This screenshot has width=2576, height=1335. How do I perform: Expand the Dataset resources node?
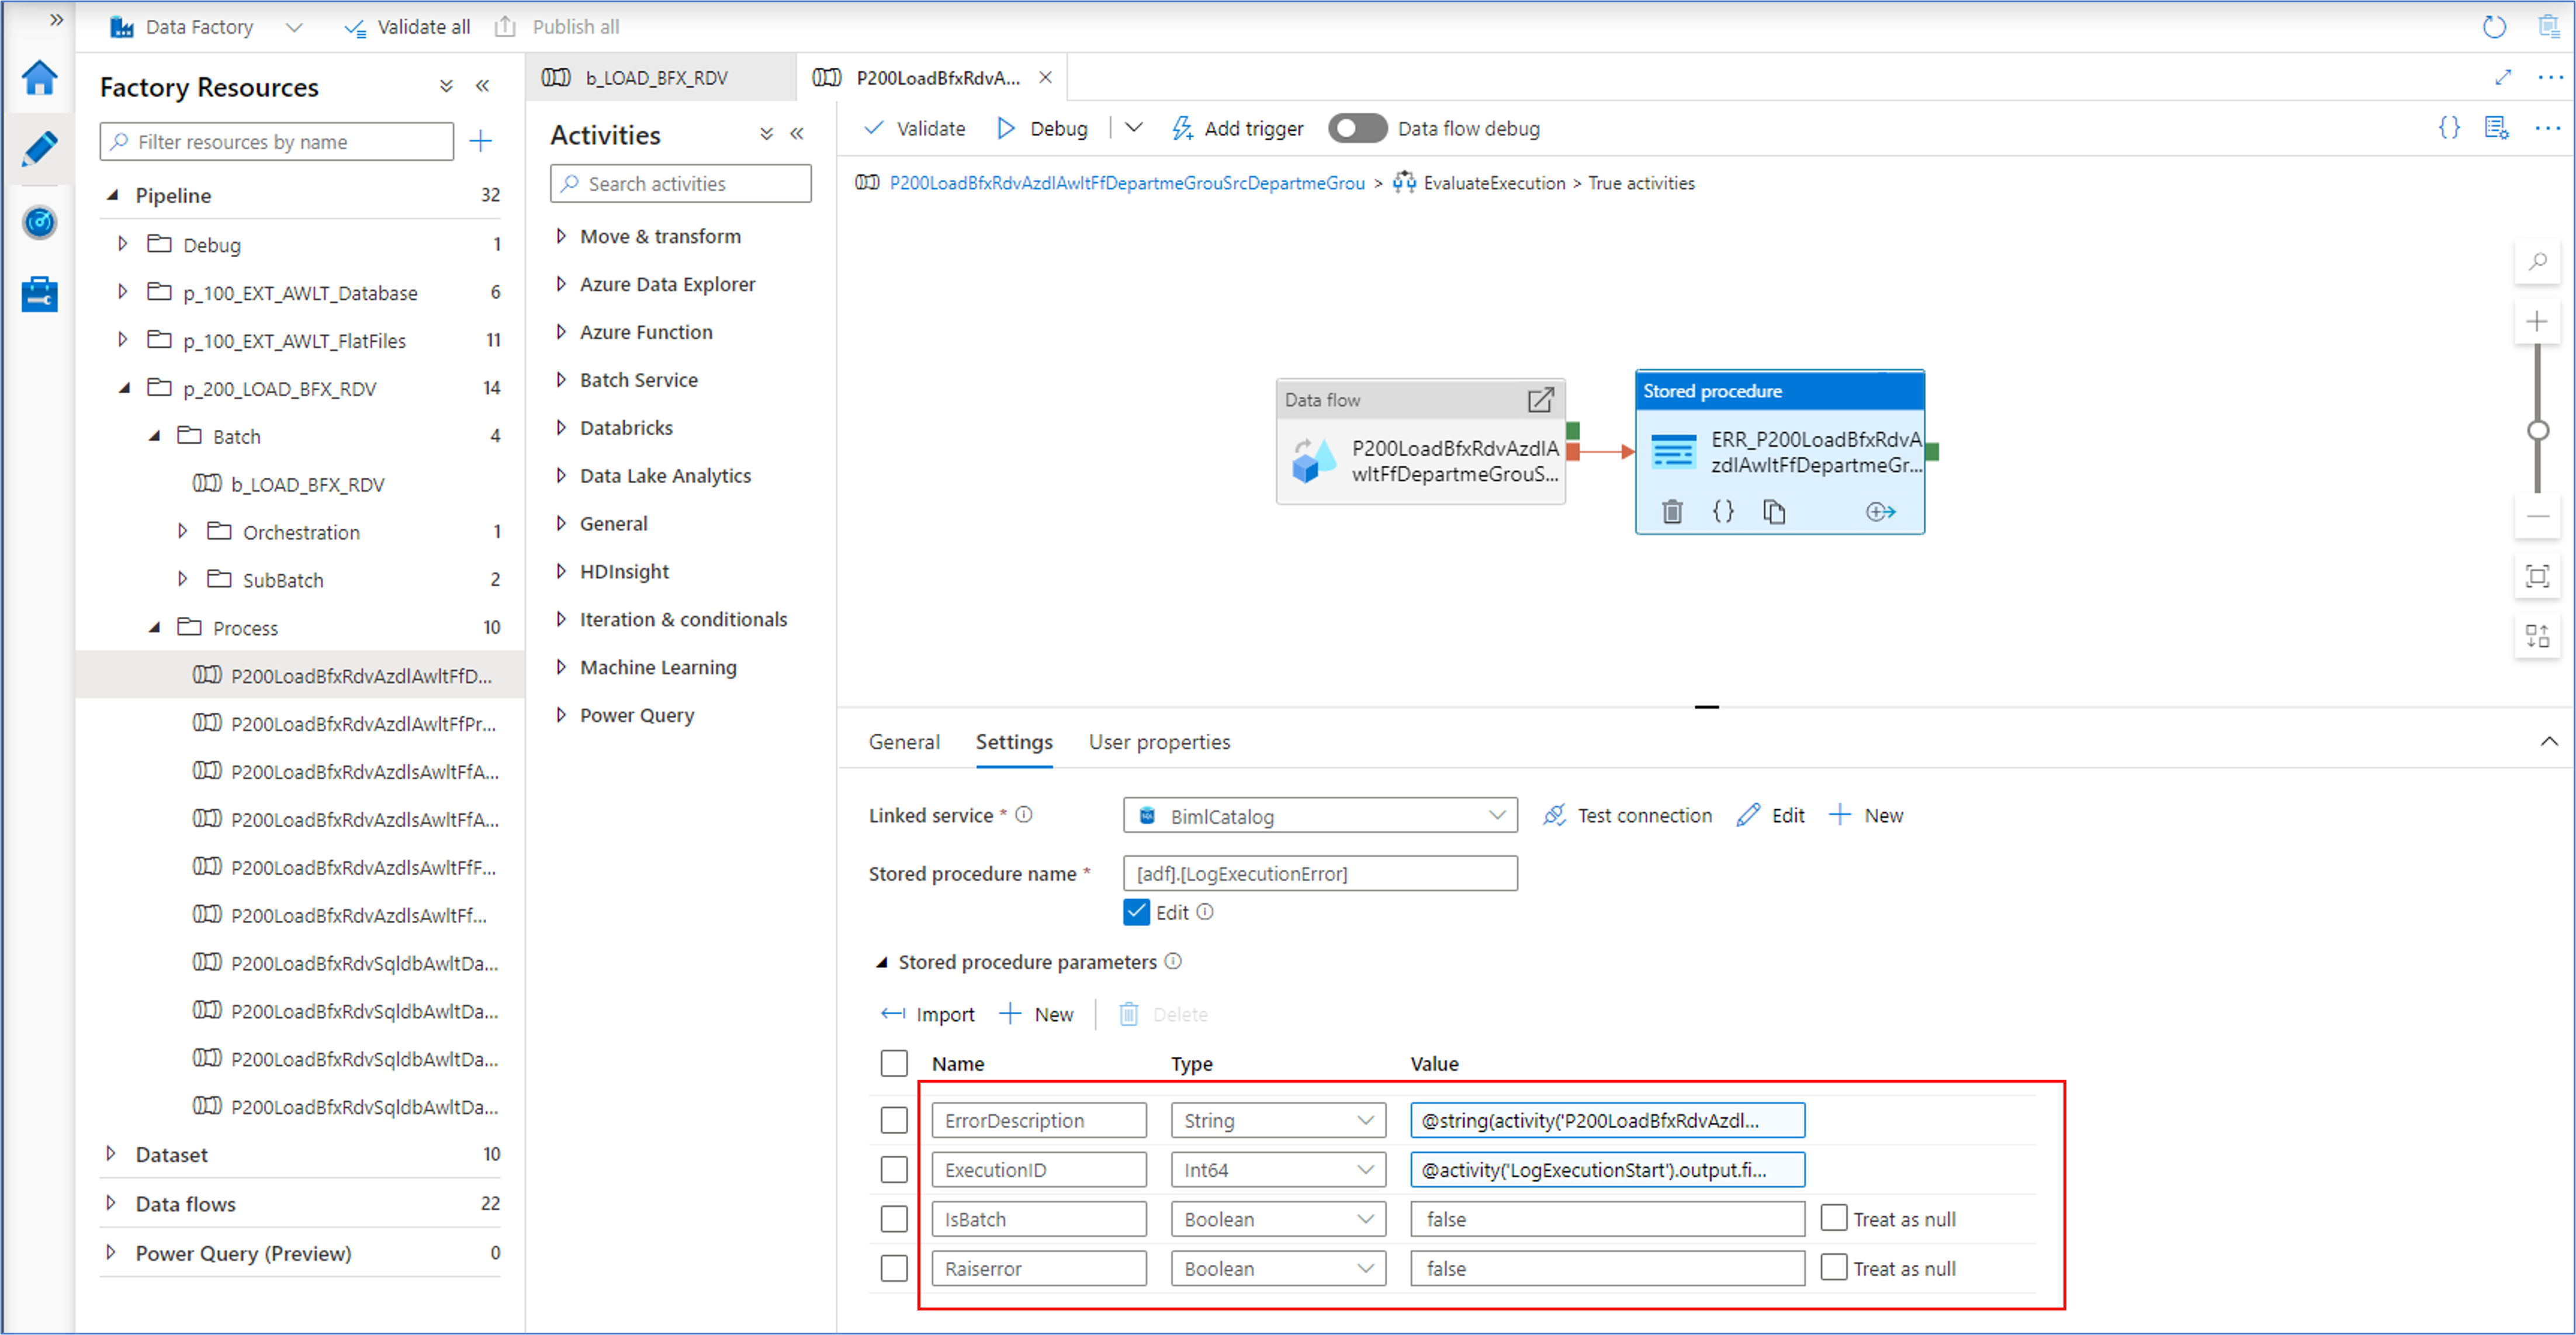click(x=111, y=1154)
